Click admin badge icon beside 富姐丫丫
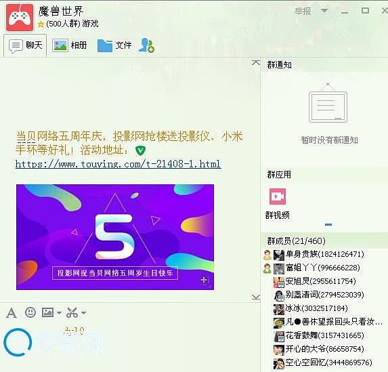The width and height of the screenshot is (388, 372). [267, 268]
